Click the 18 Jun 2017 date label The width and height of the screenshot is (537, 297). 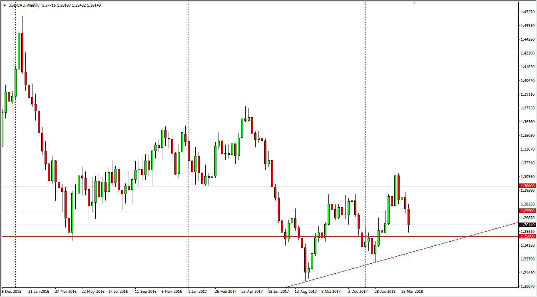pyautogui.click(x=279, y=292)
